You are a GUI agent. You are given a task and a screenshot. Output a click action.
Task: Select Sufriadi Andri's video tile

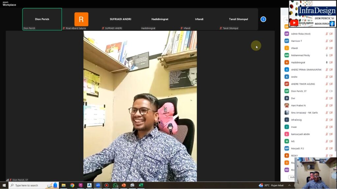click(x=120, y=19)
